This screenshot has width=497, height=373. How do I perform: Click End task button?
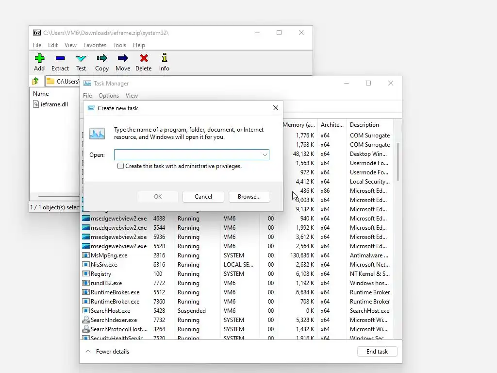[377, 352]
